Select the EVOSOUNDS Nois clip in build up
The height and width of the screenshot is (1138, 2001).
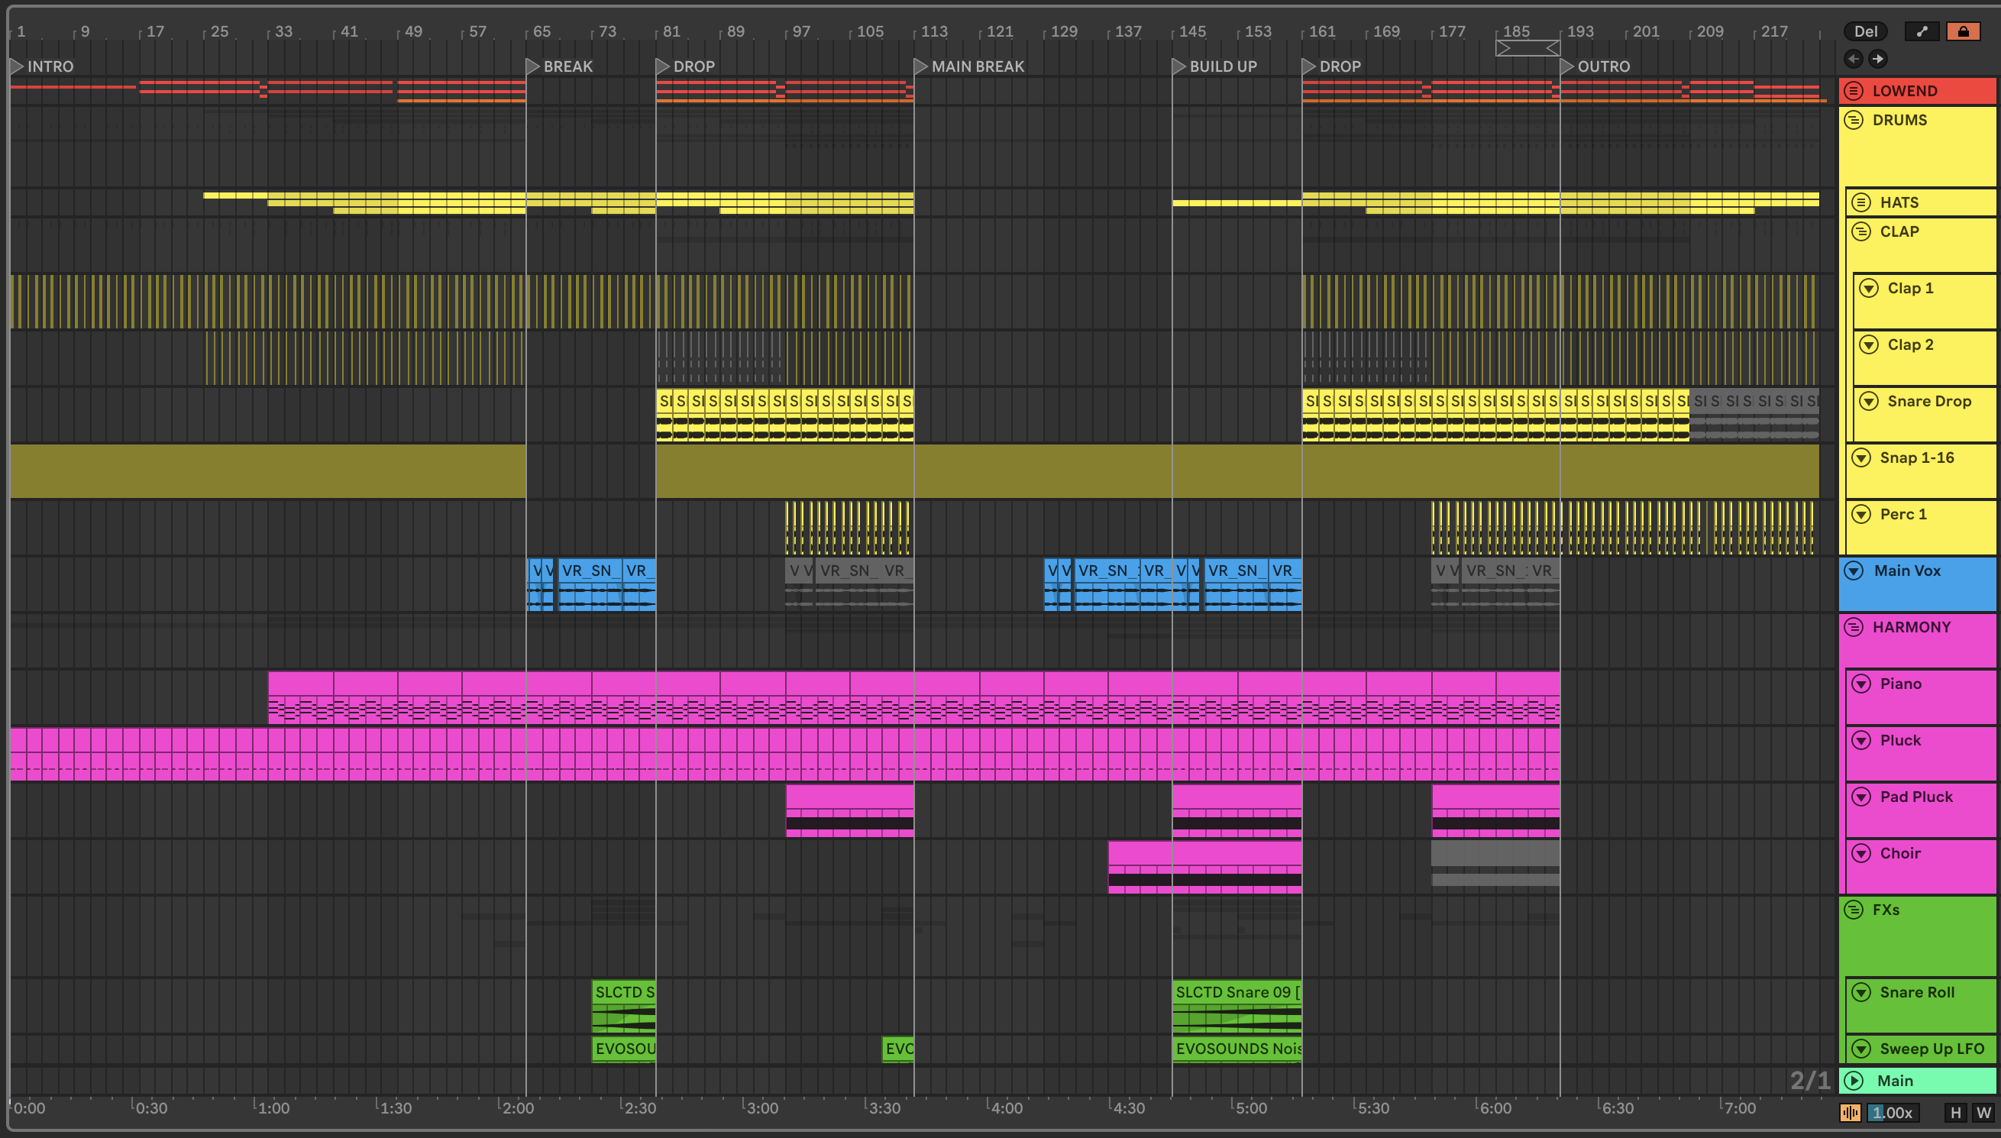[1236, 1049]
